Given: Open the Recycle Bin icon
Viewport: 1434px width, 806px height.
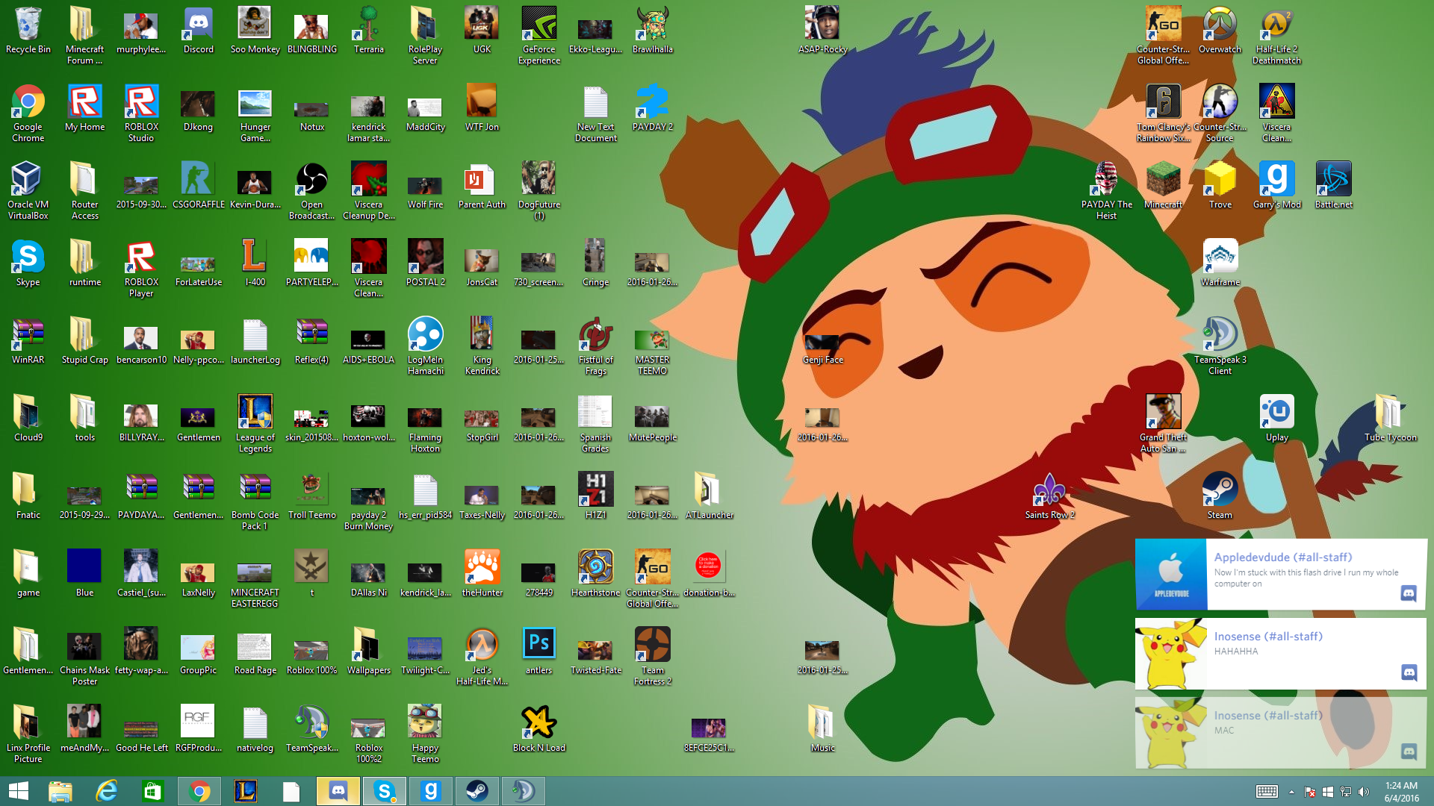Looking at the screenshot, I should pos(28,31).
